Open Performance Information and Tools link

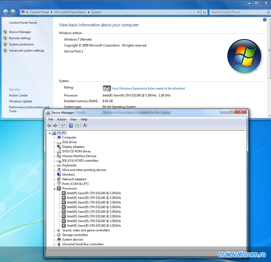tap(29, 109)
